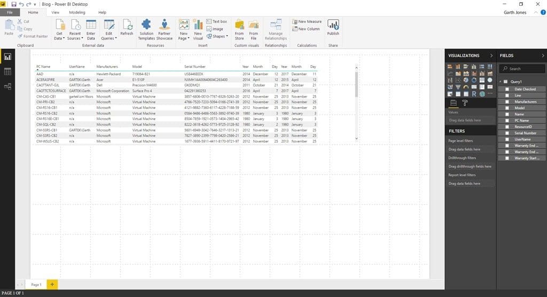Open the Format paint roller tab

click(x=465, y=103)
